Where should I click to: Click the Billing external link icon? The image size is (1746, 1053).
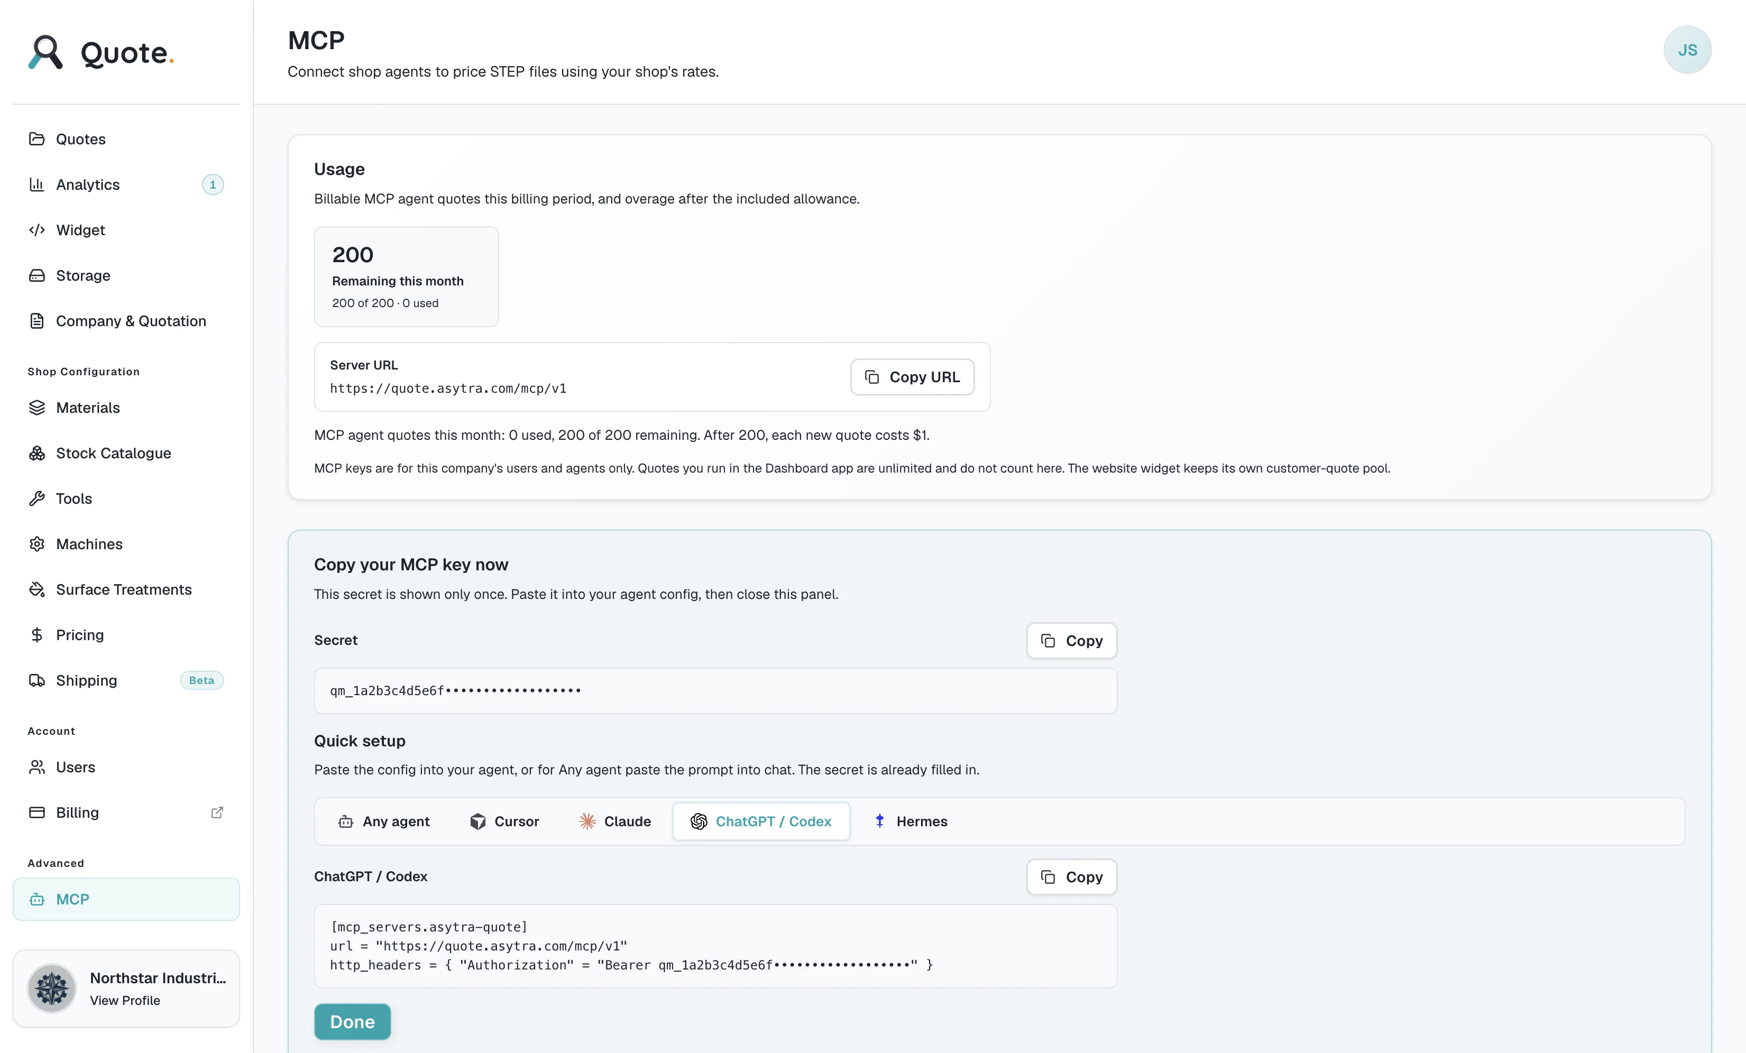[x=217, y=812]
